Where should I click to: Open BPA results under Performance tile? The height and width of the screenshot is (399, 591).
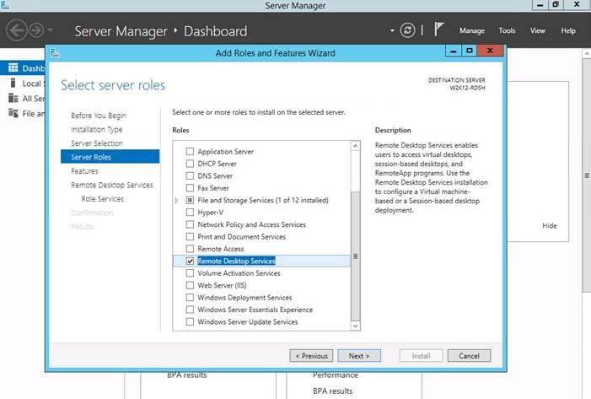coord(332,391)
